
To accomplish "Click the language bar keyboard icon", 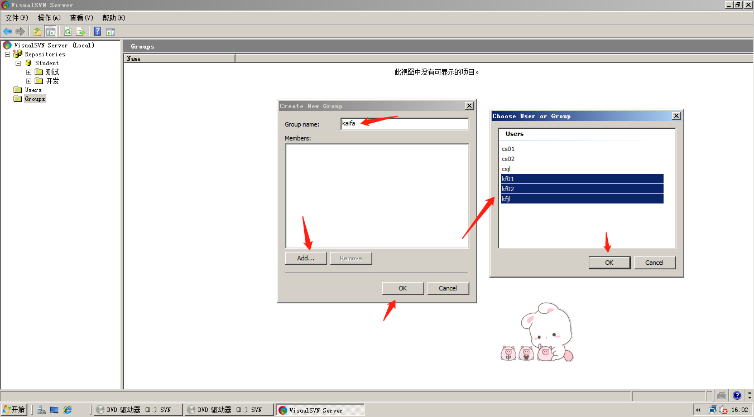I will (x=722, y=395).
